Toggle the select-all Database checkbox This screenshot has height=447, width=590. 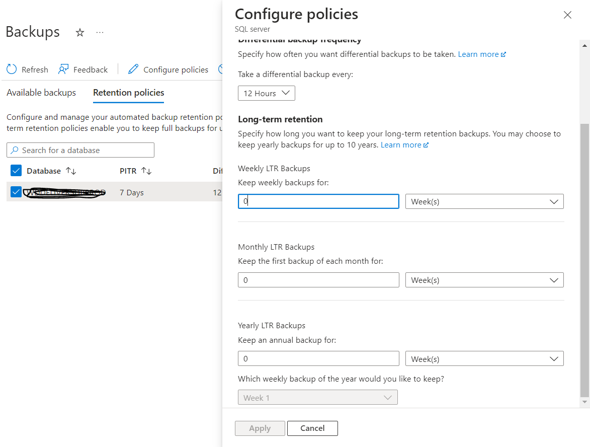[16, 171]
